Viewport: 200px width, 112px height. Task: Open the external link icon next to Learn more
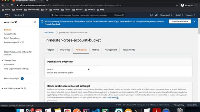(x=117, y=98)
